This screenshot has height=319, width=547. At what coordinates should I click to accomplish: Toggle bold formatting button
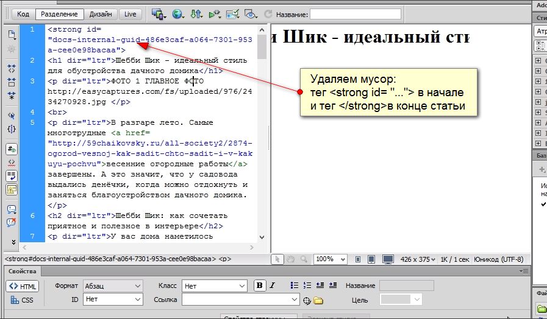click(260, 285)
